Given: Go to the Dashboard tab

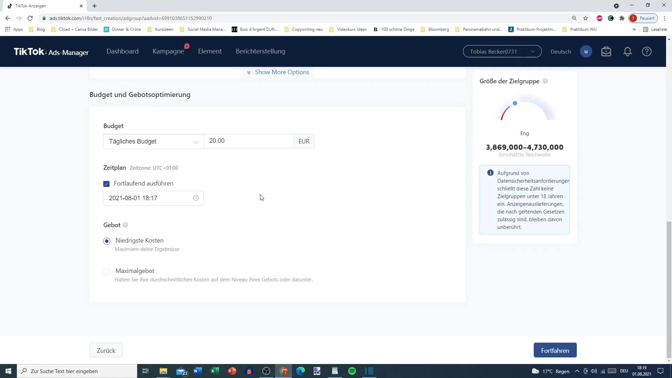Looking at the screenshot, I should point(122,51).
